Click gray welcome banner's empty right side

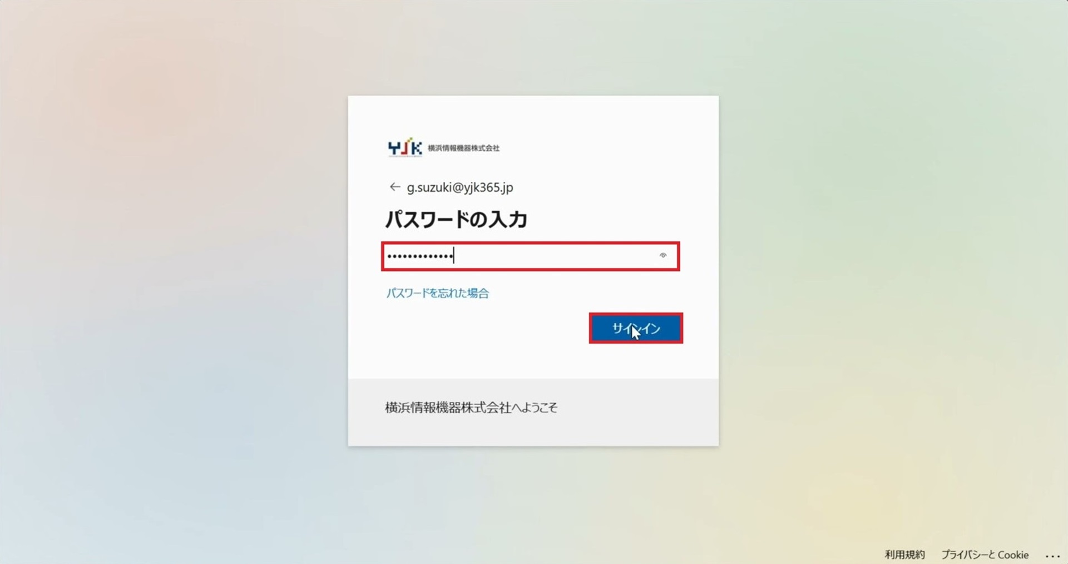coord(640,412)
